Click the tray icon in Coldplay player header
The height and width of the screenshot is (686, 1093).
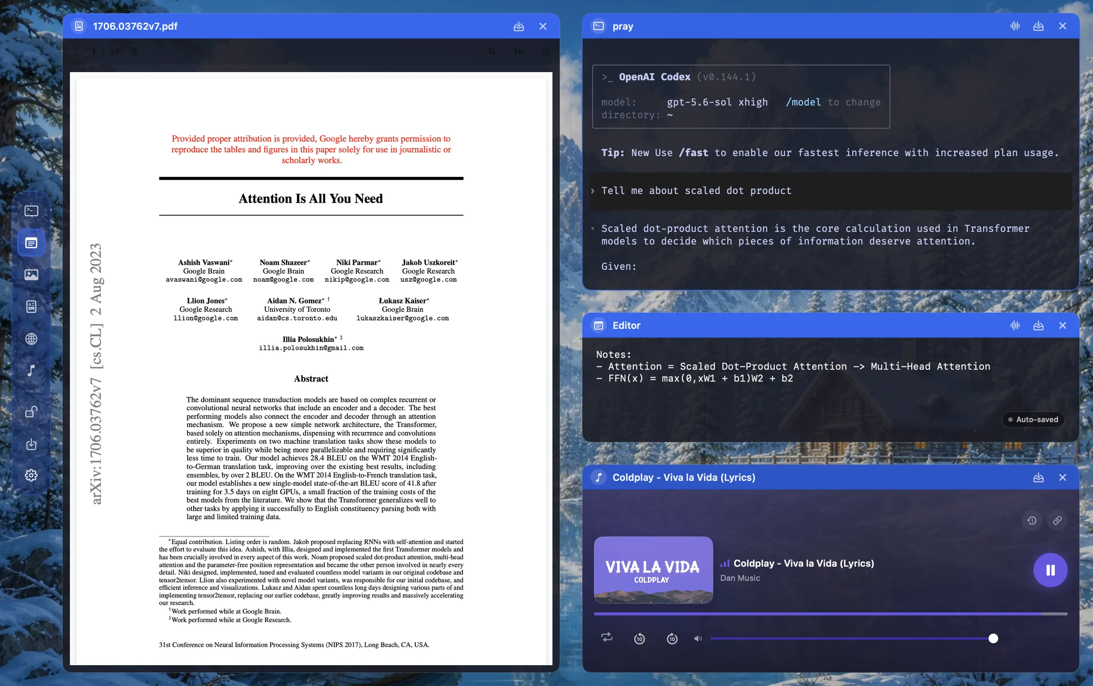1038,477
